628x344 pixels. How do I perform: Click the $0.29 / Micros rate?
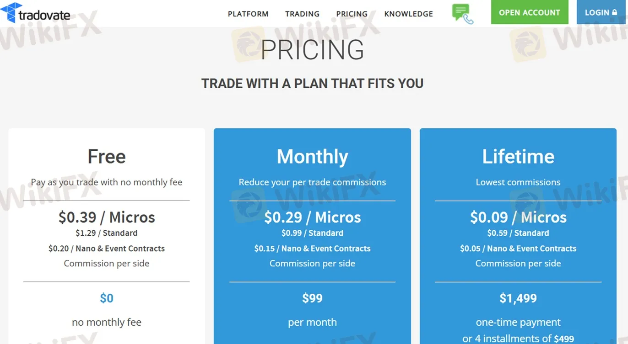point(312,217)
